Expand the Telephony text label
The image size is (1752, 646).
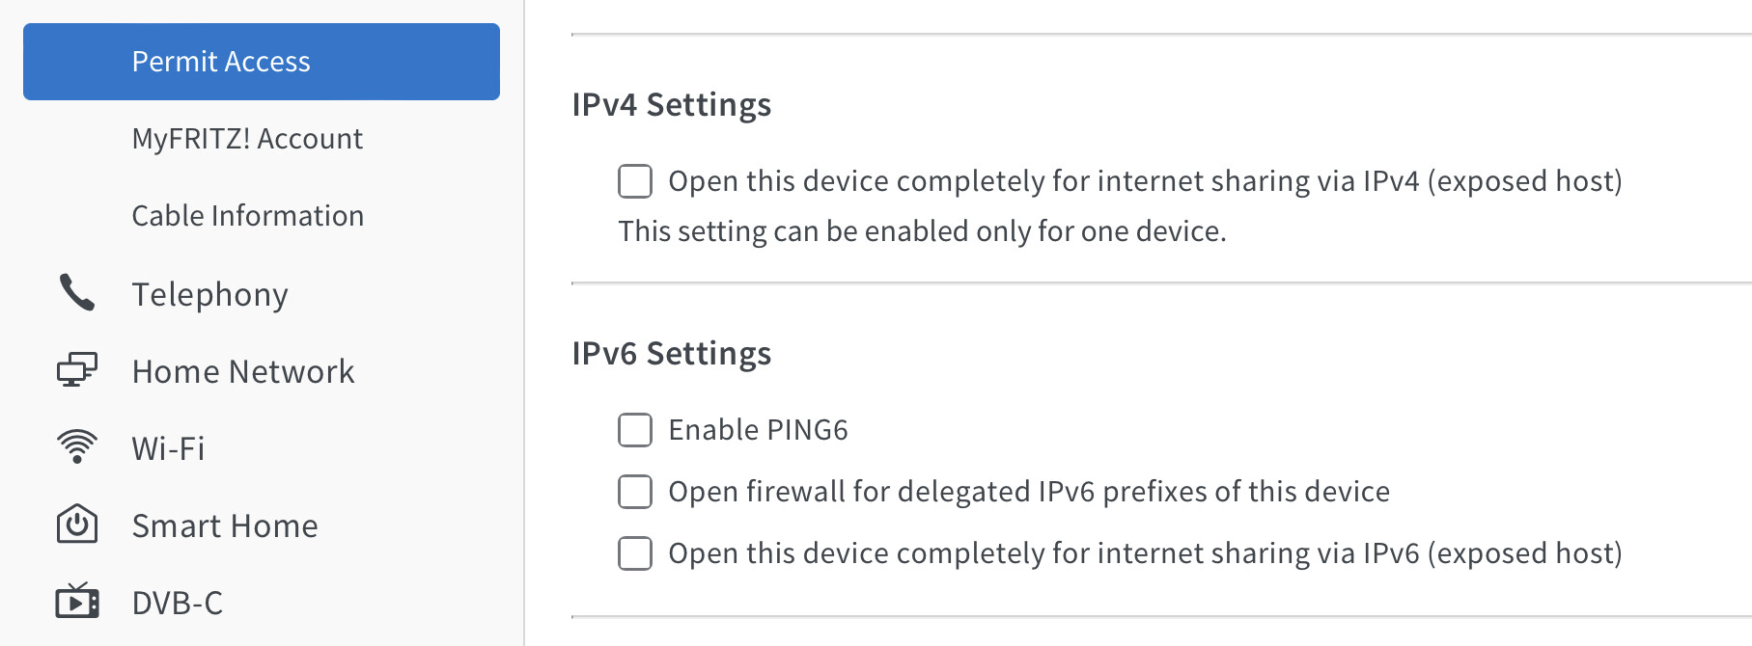(210, 294)
